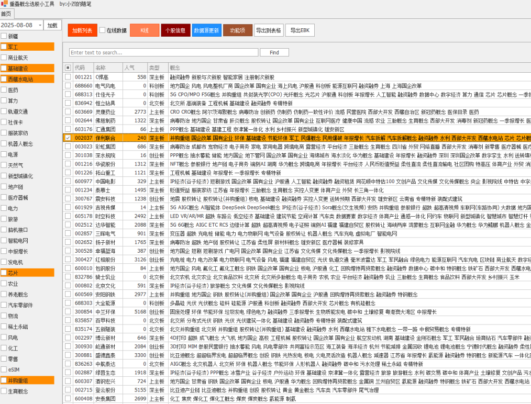This screenshot has width=531, height=404.
Task: Select the name cell 拓山重工
Action: click(108, 173)
